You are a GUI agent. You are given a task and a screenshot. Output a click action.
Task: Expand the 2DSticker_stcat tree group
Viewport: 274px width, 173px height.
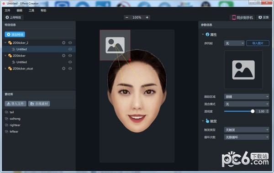tap(5, 68)
